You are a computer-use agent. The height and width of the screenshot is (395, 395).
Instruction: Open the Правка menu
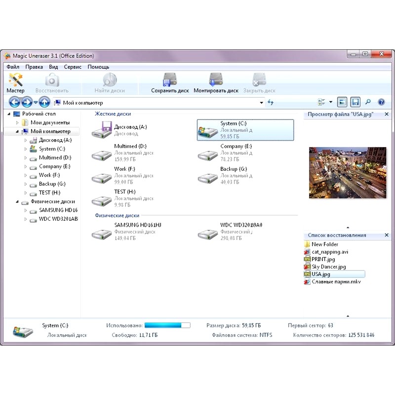(34, 67)
